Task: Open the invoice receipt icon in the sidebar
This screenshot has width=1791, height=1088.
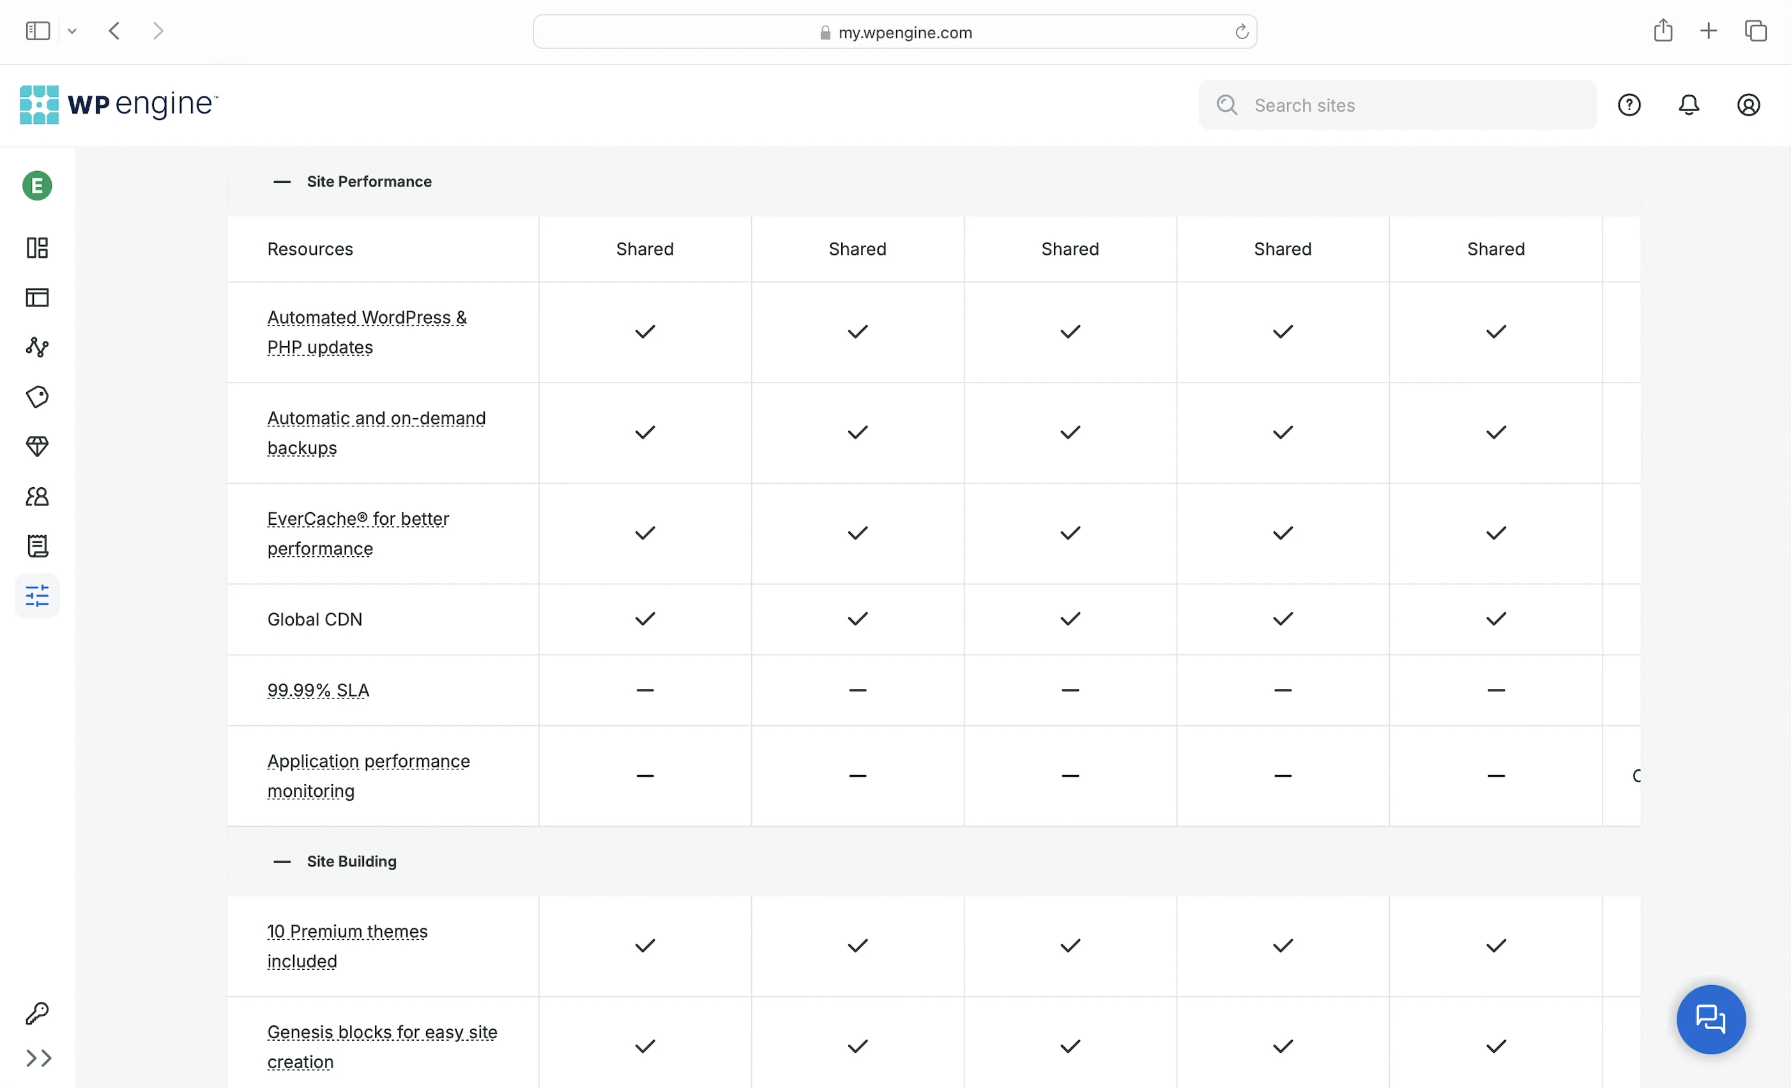Action: pyautogui.click(x=37, y=546)
